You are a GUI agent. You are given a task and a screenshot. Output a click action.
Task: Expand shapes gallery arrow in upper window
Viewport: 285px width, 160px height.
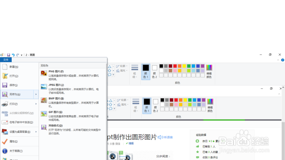[x=113, y=75]
